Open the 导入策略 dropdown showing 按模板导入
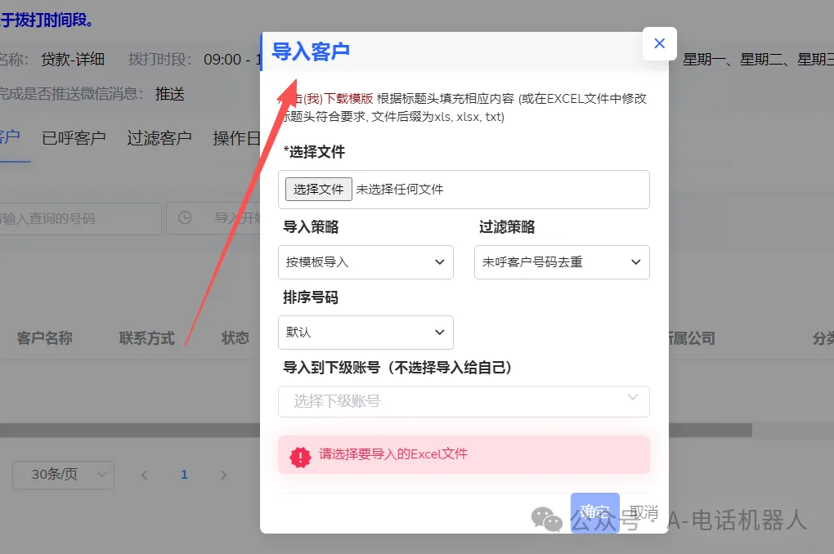 pos(365,262)
